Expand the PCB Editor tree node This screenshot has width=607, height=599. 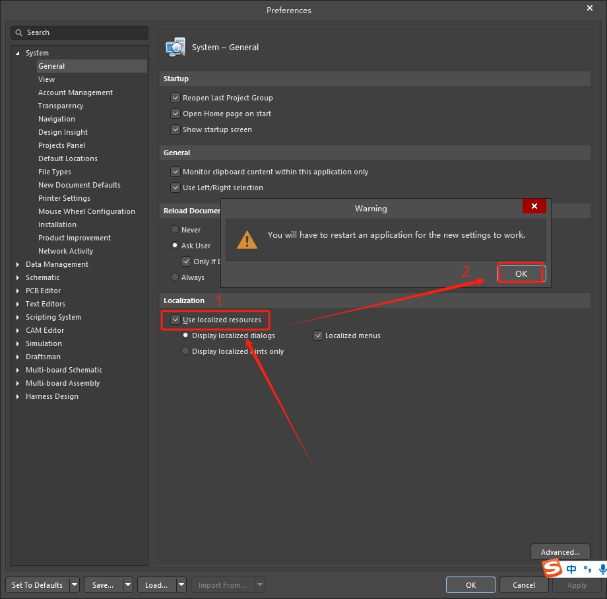pyautogui.click(x=18, y=291)
